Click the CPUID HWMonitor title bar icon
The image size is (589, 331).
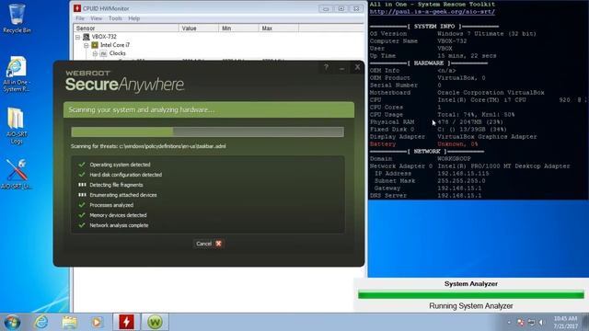tap(77, 8)
